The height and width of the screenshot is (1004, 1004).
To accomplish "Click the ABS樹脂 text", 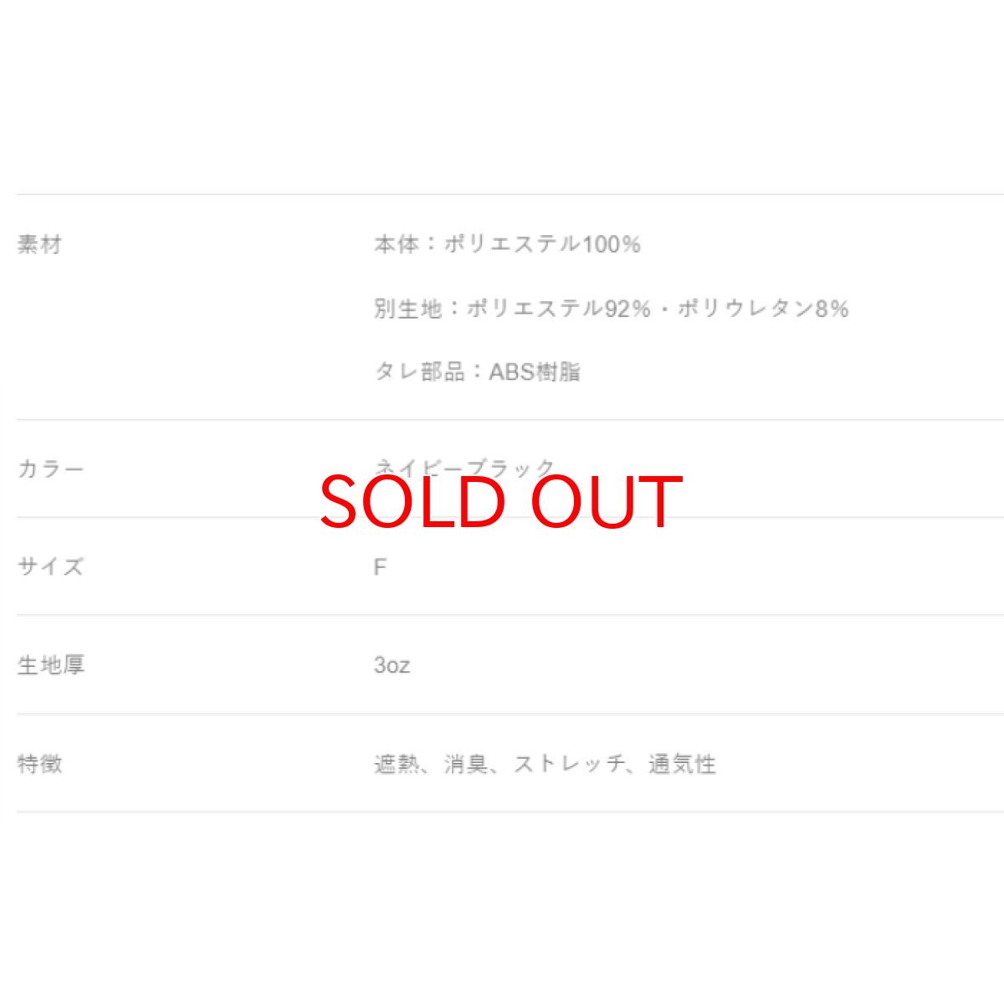I will click(x=535, y=372).
